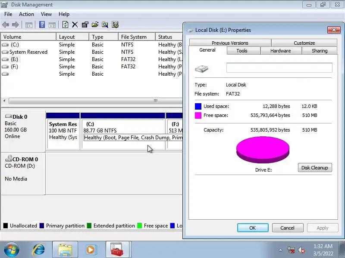Click the Disk Cleanup button
Screen dimensions: 345x258
pyautogui.click(x=315, y=168)
